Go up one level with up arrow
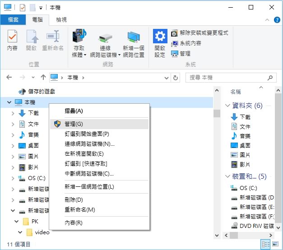The height and width of the screenshot is (250, 283). [43, 78]
